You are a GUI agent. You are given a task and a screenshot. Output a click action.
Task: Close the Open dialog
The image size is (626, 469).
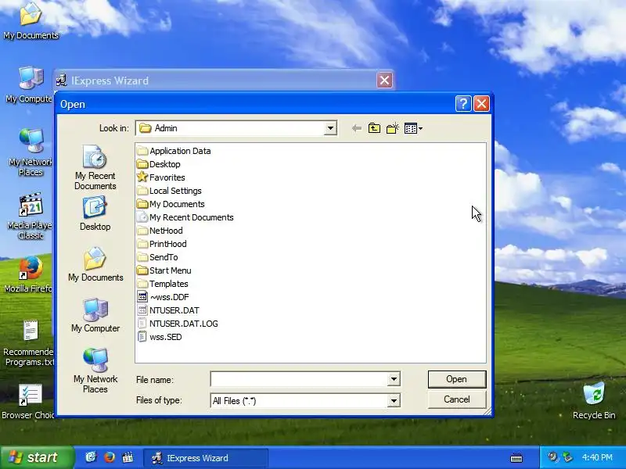(x=481, y=104)
